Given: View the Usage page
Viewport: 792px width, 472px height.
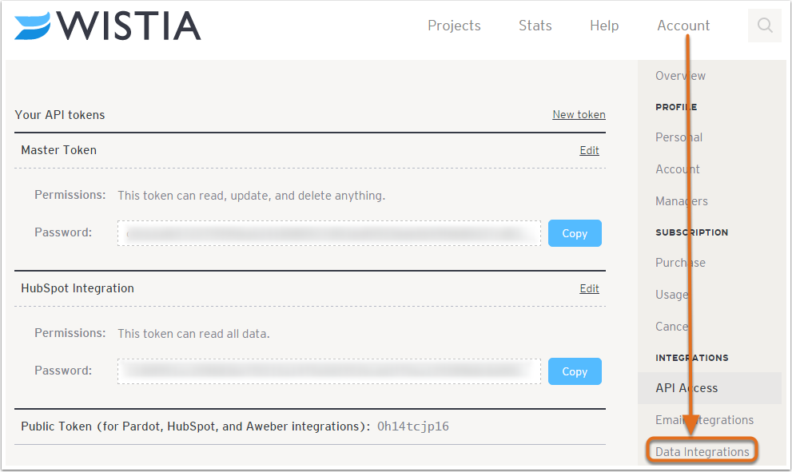Looking at the screenshot, I should 672,295.
